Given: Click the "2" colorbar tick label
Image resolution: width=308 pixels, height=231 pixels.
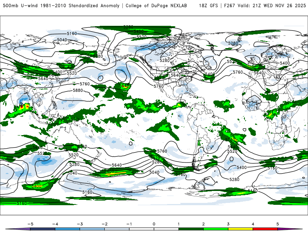Looking at the screenshot, I should click(203, 224).
